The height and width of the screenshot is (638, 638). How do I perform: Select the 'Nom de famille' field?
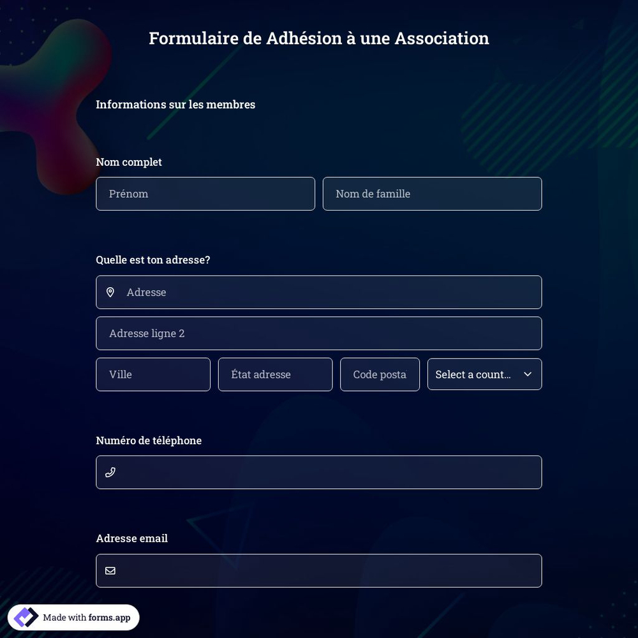[x=432, y=193]
